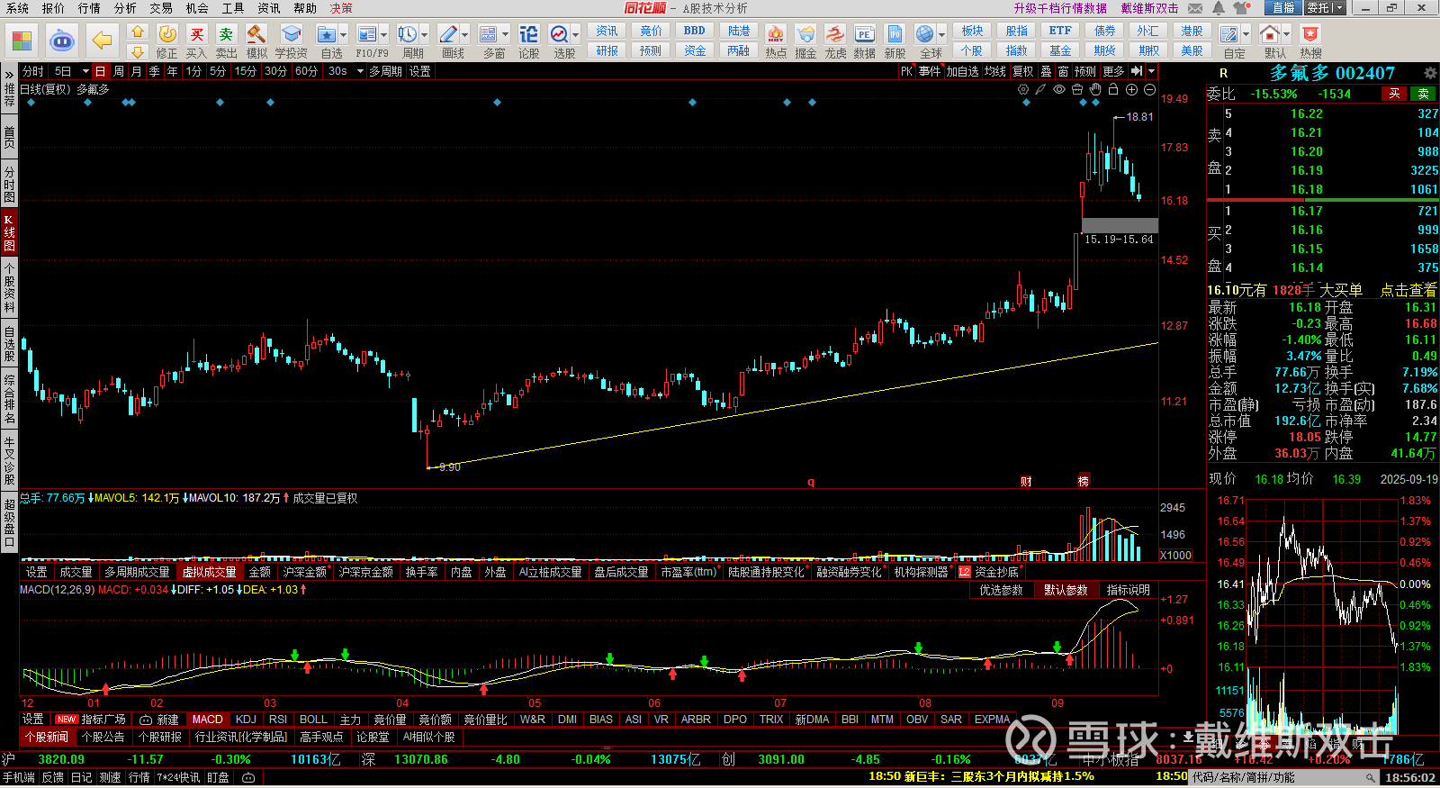Toggle the chart lock icon
The width and height of the screenshot is (1440, 788).
(1113, 89)
